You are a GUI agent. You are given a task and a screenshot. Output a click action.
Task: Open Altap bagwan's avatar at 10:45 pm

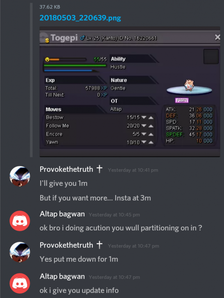coord(20,221)
